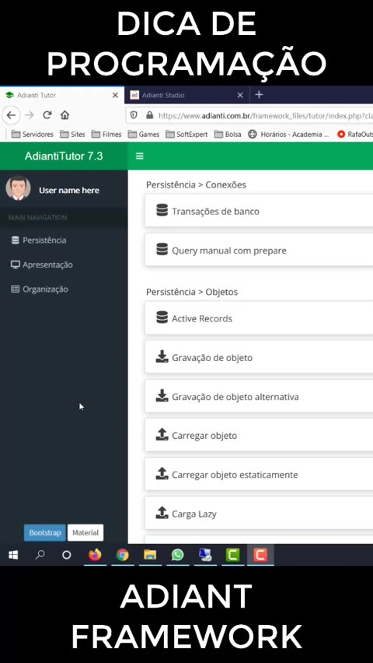Open Windows taskbar search
Screen dimensions: 373x663
click(x=40, y=555)
